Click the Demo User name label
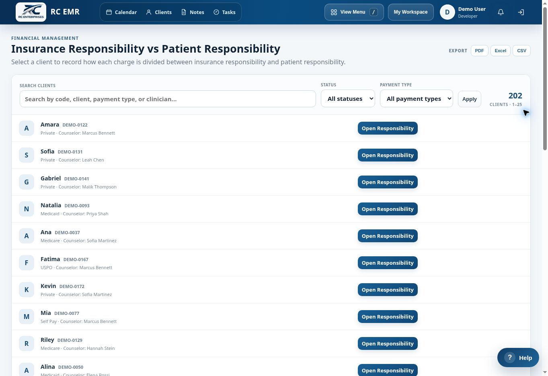The width and height of the screenshot is (548, 376). point(472,9)
